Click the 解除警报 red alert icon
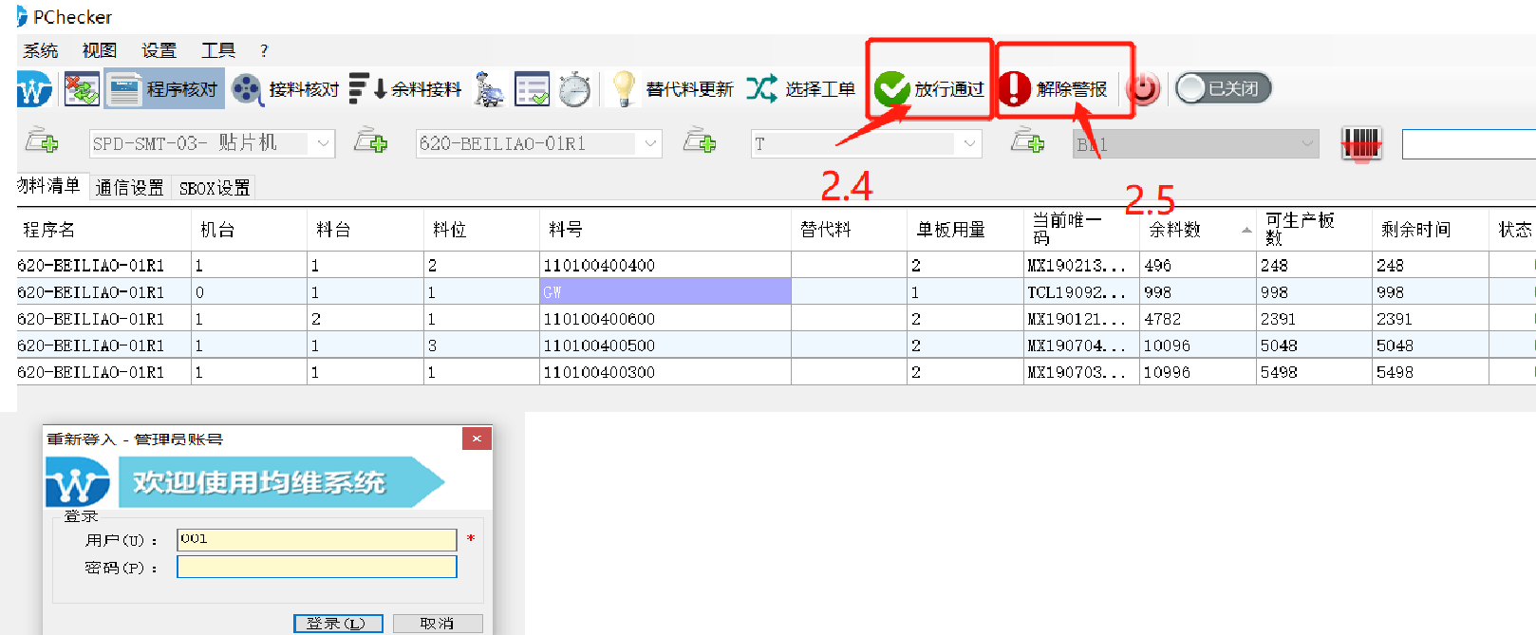1536x635 pixels. (1015, 89)
